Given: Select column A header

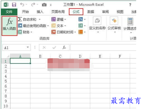Looking at the screenshot, I should click(x=20, y=56).
